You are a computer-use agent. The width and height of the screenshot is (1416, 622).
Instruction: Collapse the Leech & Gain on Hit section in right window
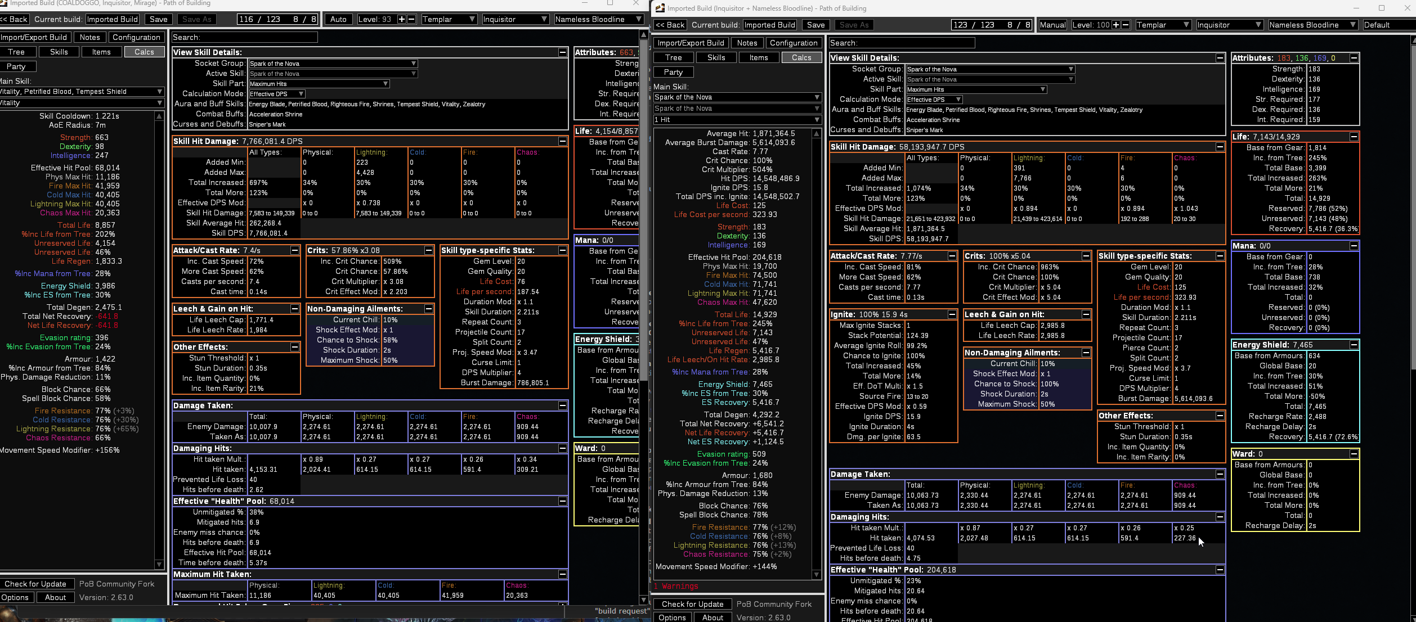pos(1086,314)
